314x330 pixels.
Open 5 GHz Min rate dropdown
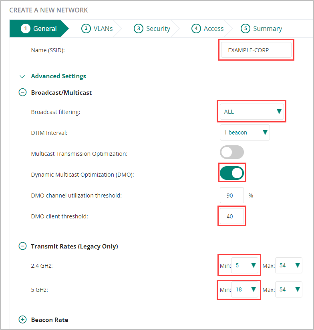pos(245,289)
